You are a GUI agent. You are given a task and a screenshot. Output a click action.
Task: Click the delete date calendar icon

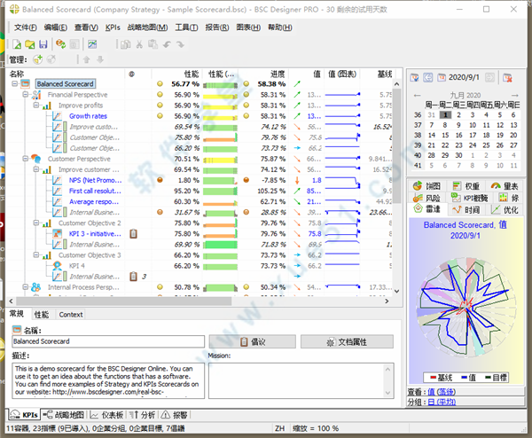[x=507, y=78]
